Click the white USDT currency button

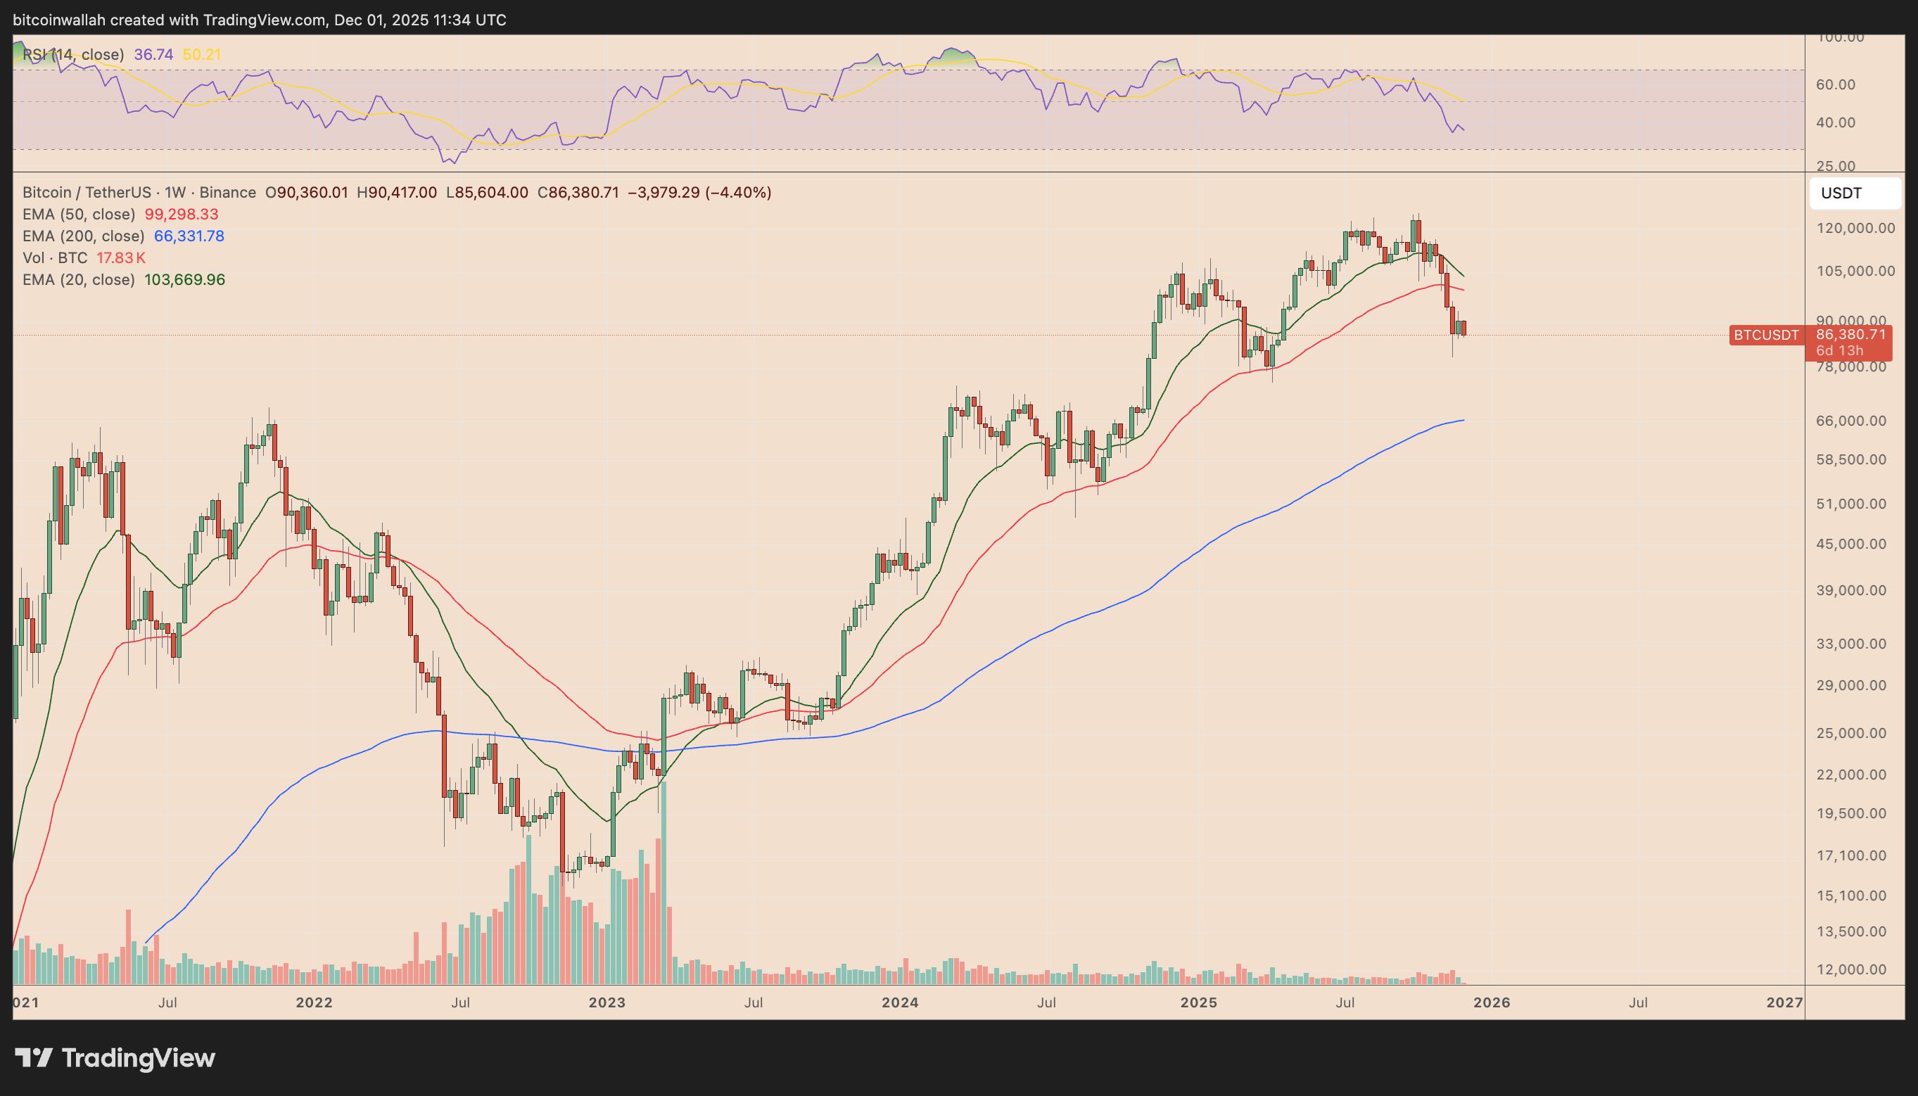click(1855, 193)
